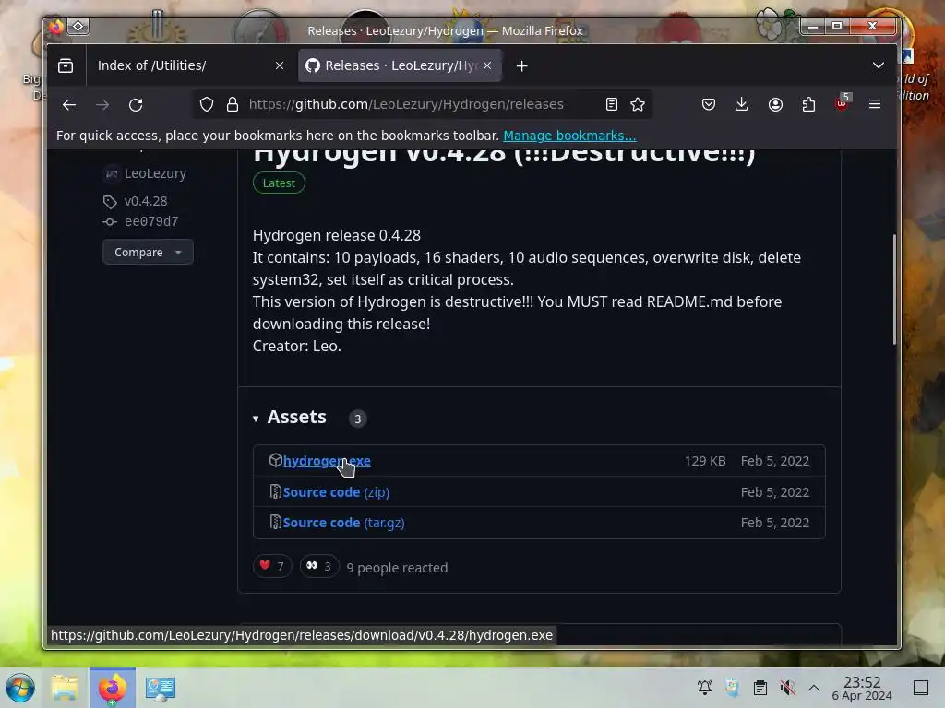Open the ee079d7 commit link
Image resolution: width=945 pixels, height=708 pixels.
pyautogui.click(x=151, y=222)
